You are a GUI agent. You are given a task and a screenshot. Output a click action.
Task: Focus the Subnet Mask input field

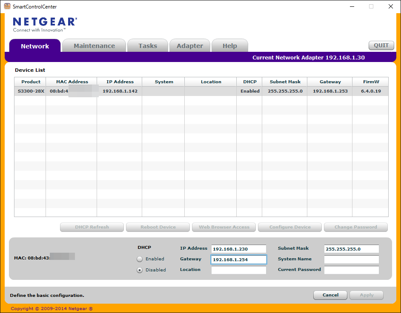(352, 249)
